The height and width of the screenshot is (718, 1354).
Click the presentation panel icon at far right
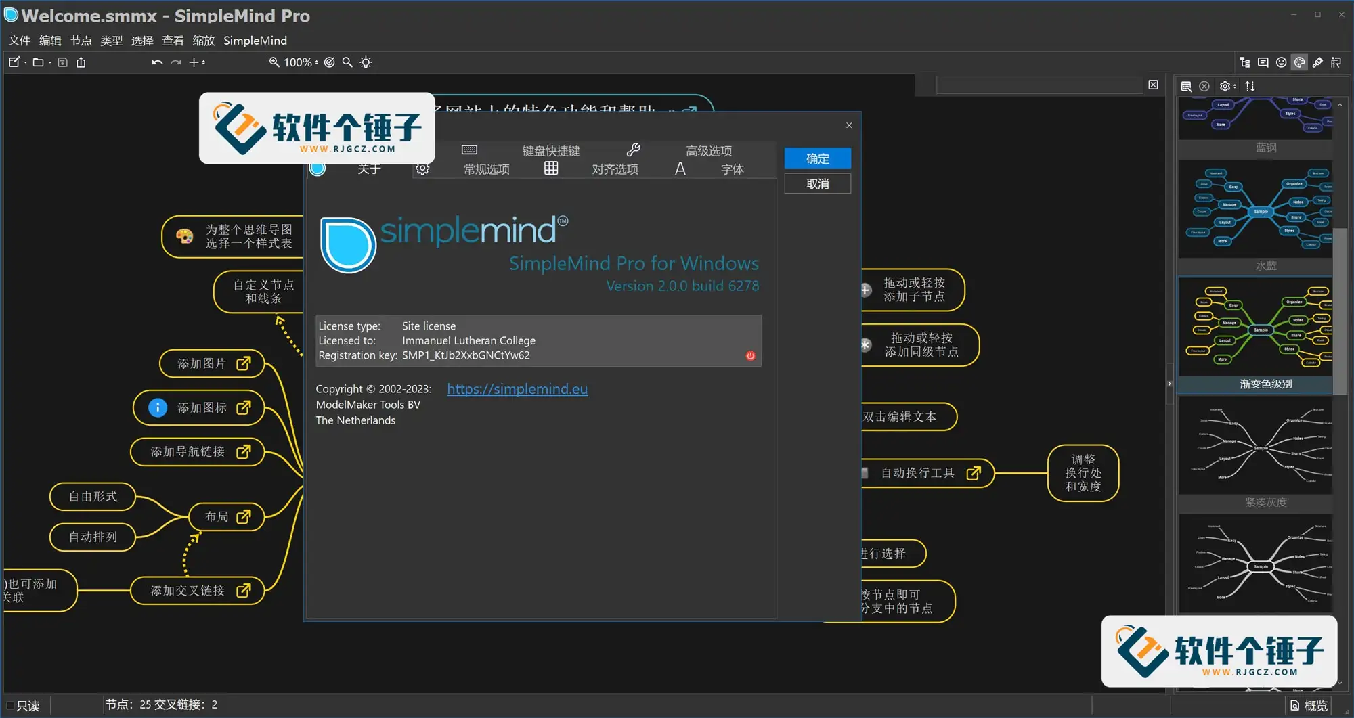click(1336, 62)
